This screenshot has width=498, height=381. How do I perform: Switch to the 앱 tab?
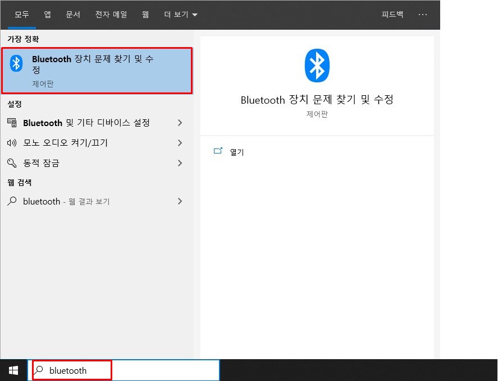point(47,15)
